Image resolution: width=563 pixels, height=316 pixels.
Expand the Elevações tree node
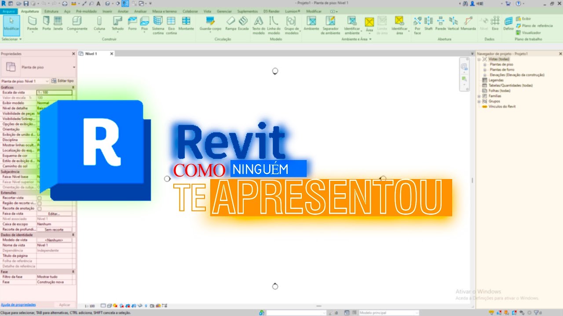485,75
